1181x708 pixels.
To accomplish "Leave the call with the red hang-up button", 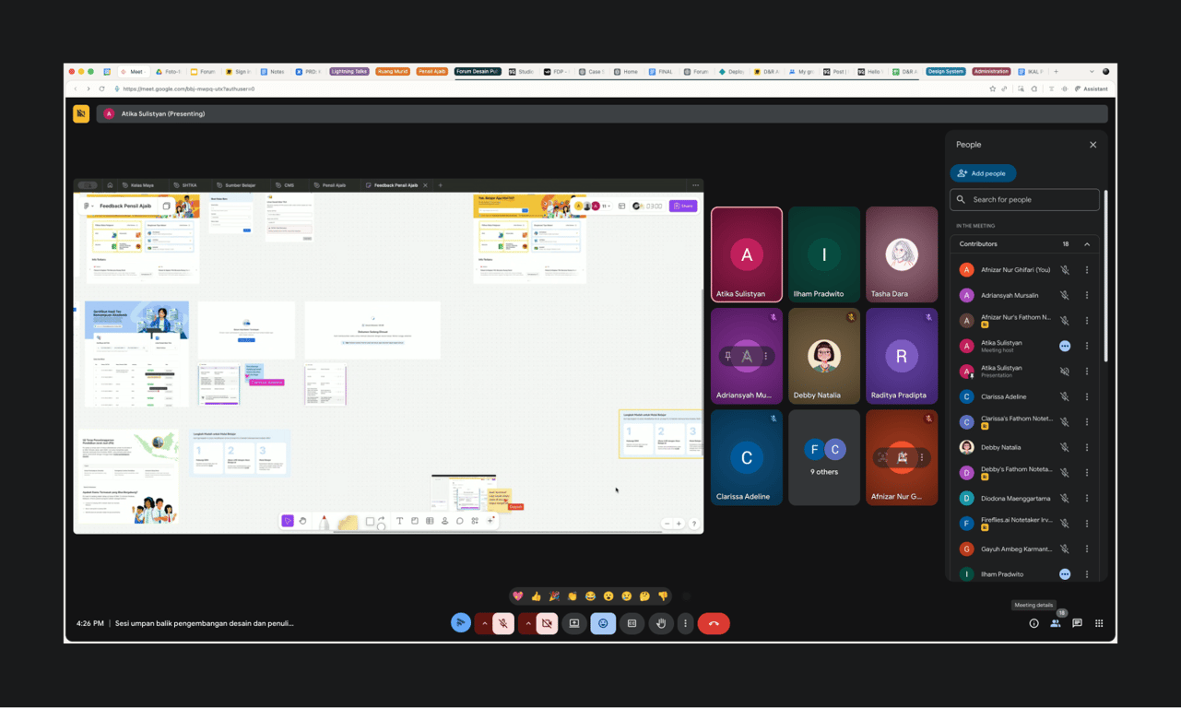I will [714, 623].
